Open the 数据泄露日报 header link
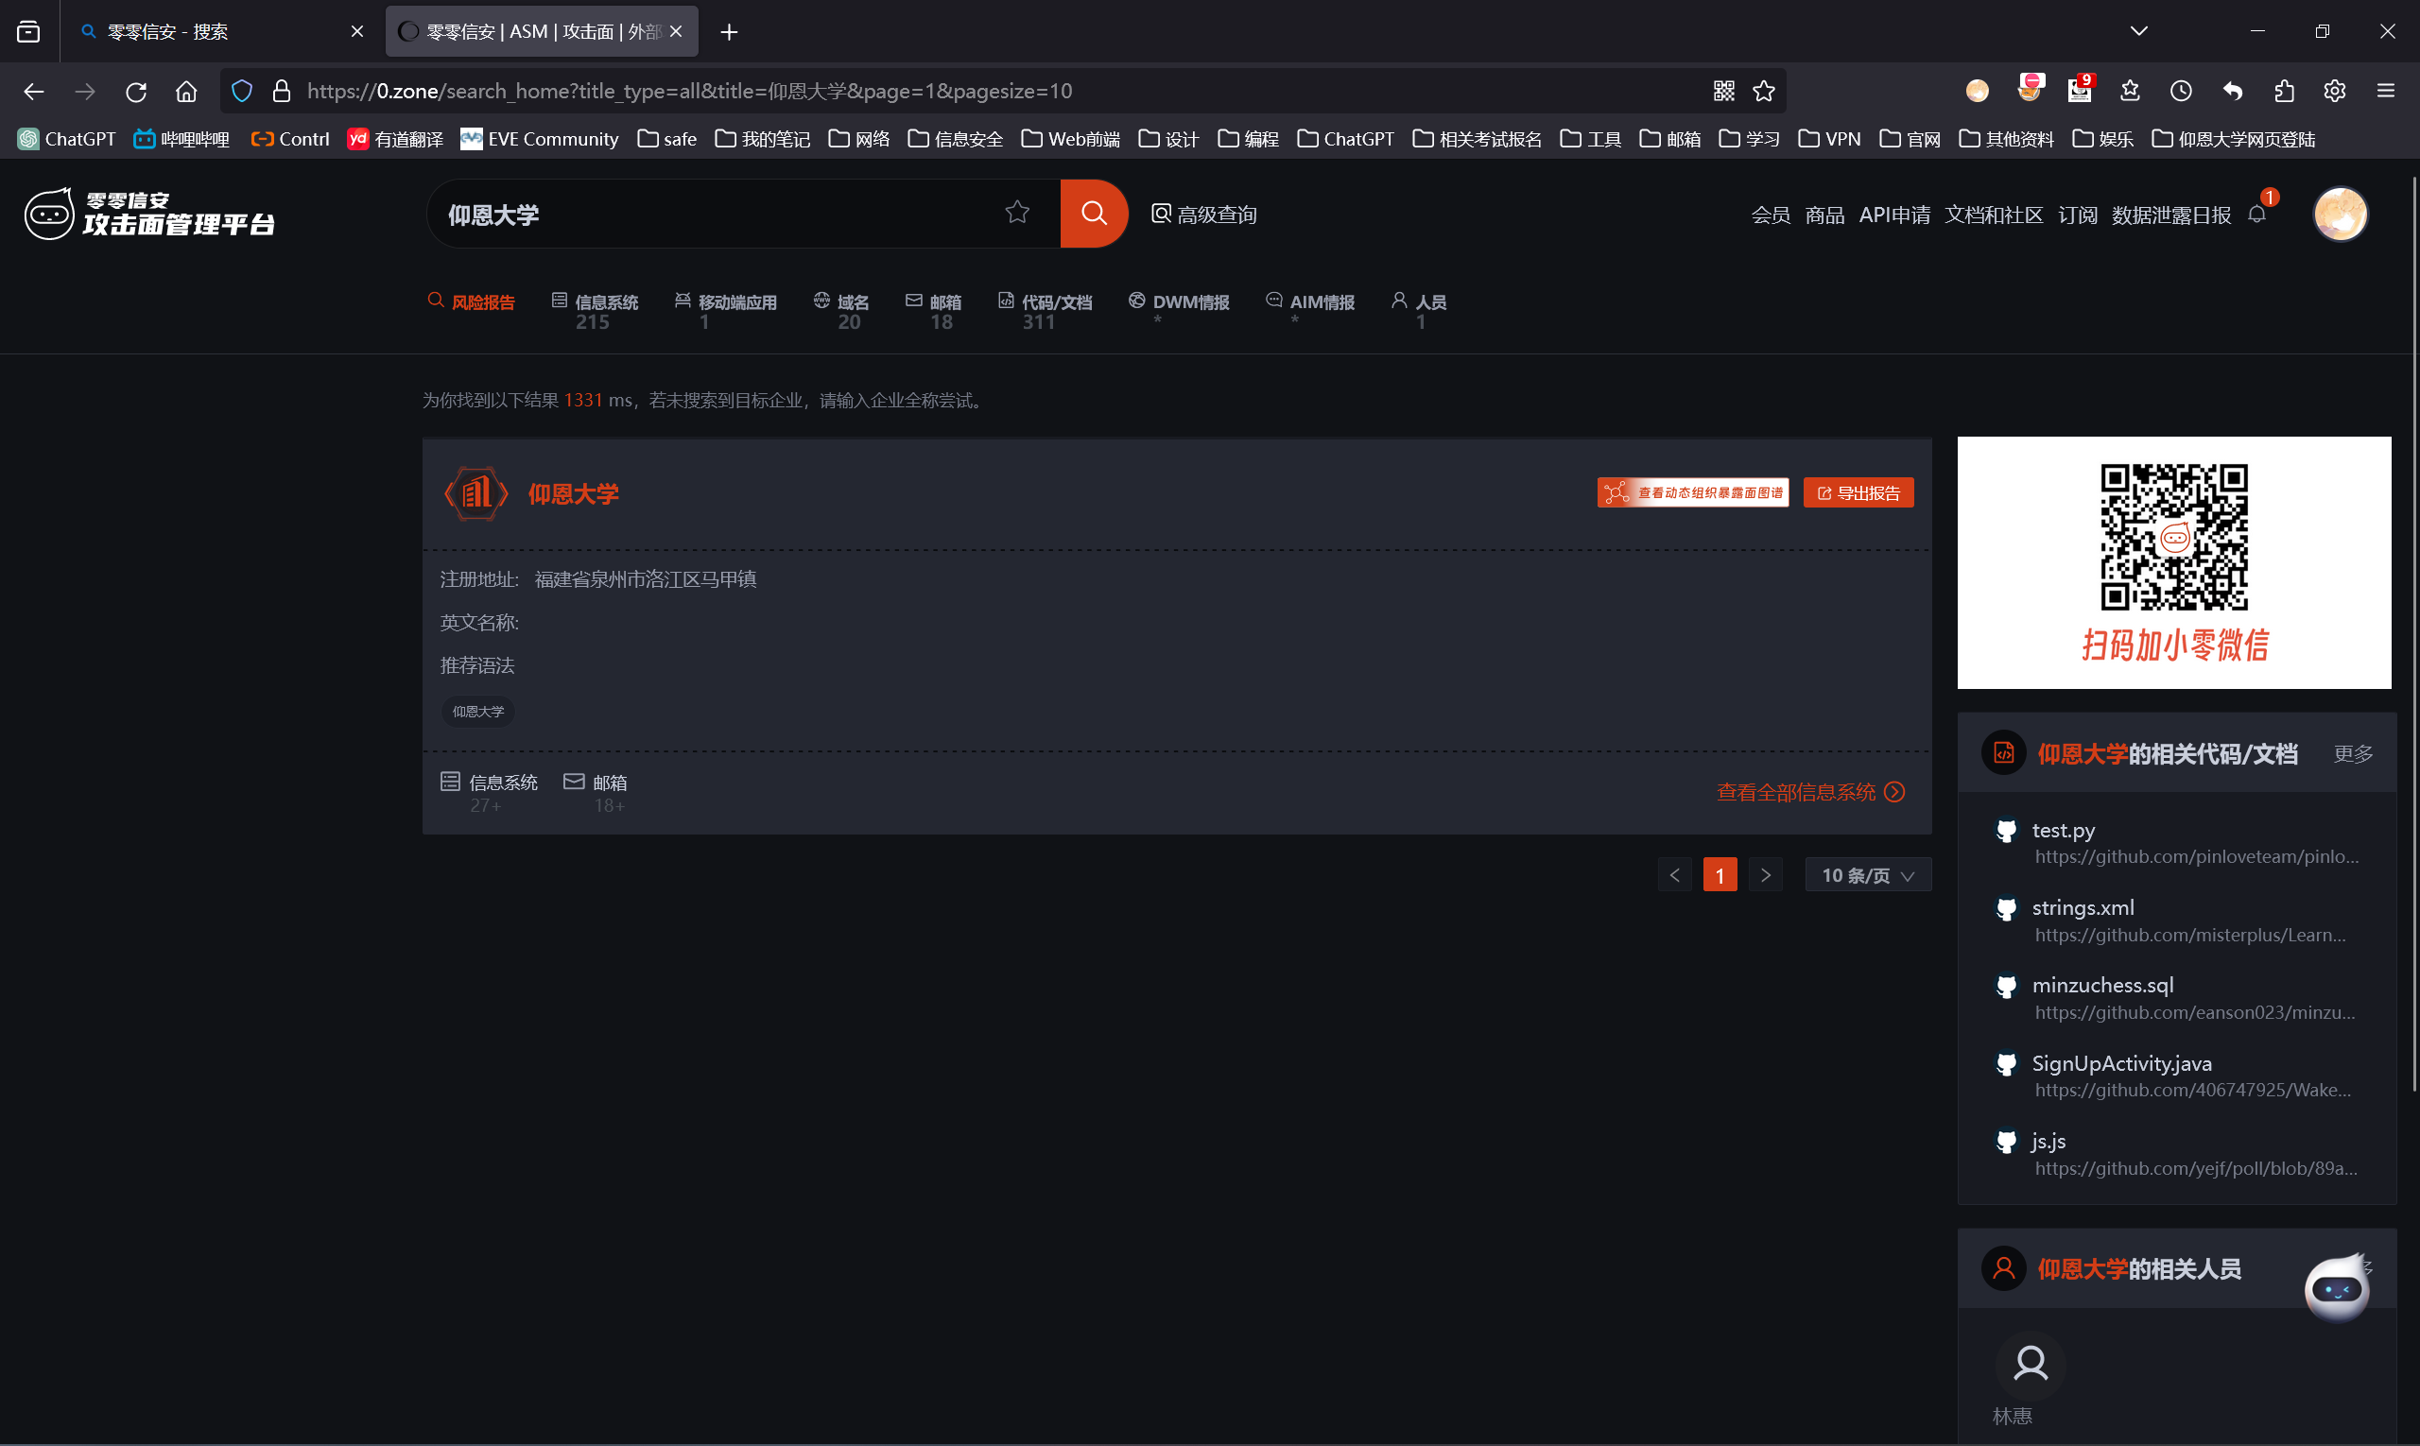Viewport: 2420px width, 1446px height. click(2169, 215)
